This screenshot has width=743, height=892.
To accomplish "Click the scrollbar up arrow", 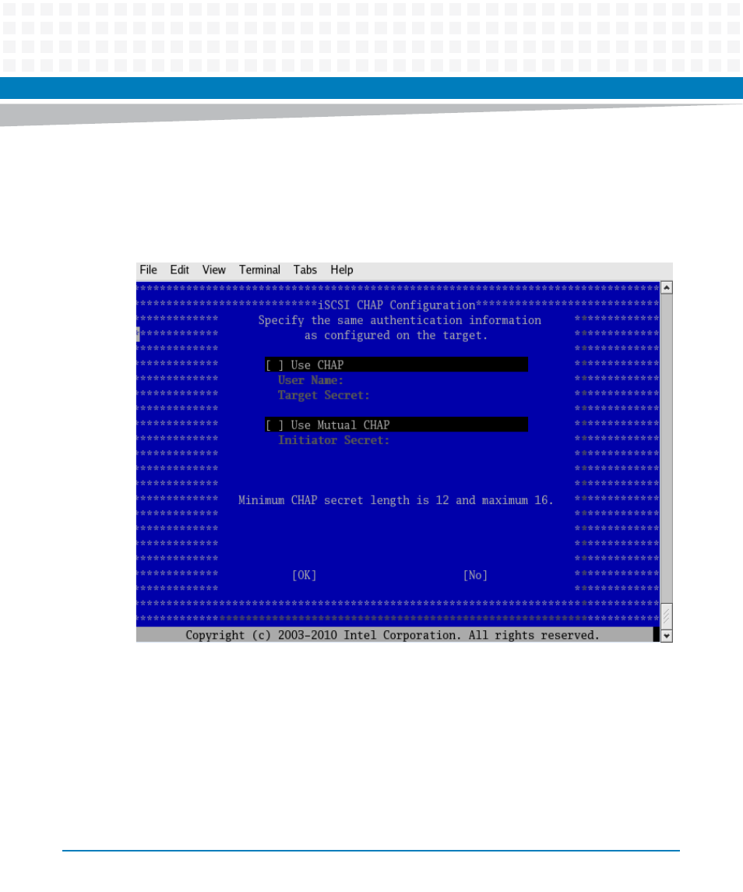I will 666,287.
